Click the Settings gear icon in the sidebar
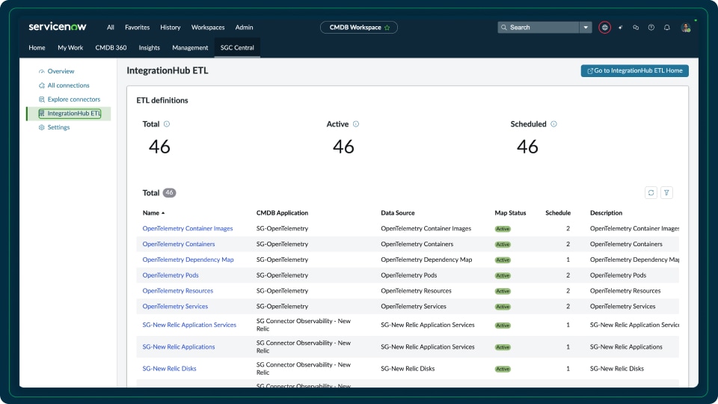This screenshot has width=718, height=404. [x=41, y=127]
